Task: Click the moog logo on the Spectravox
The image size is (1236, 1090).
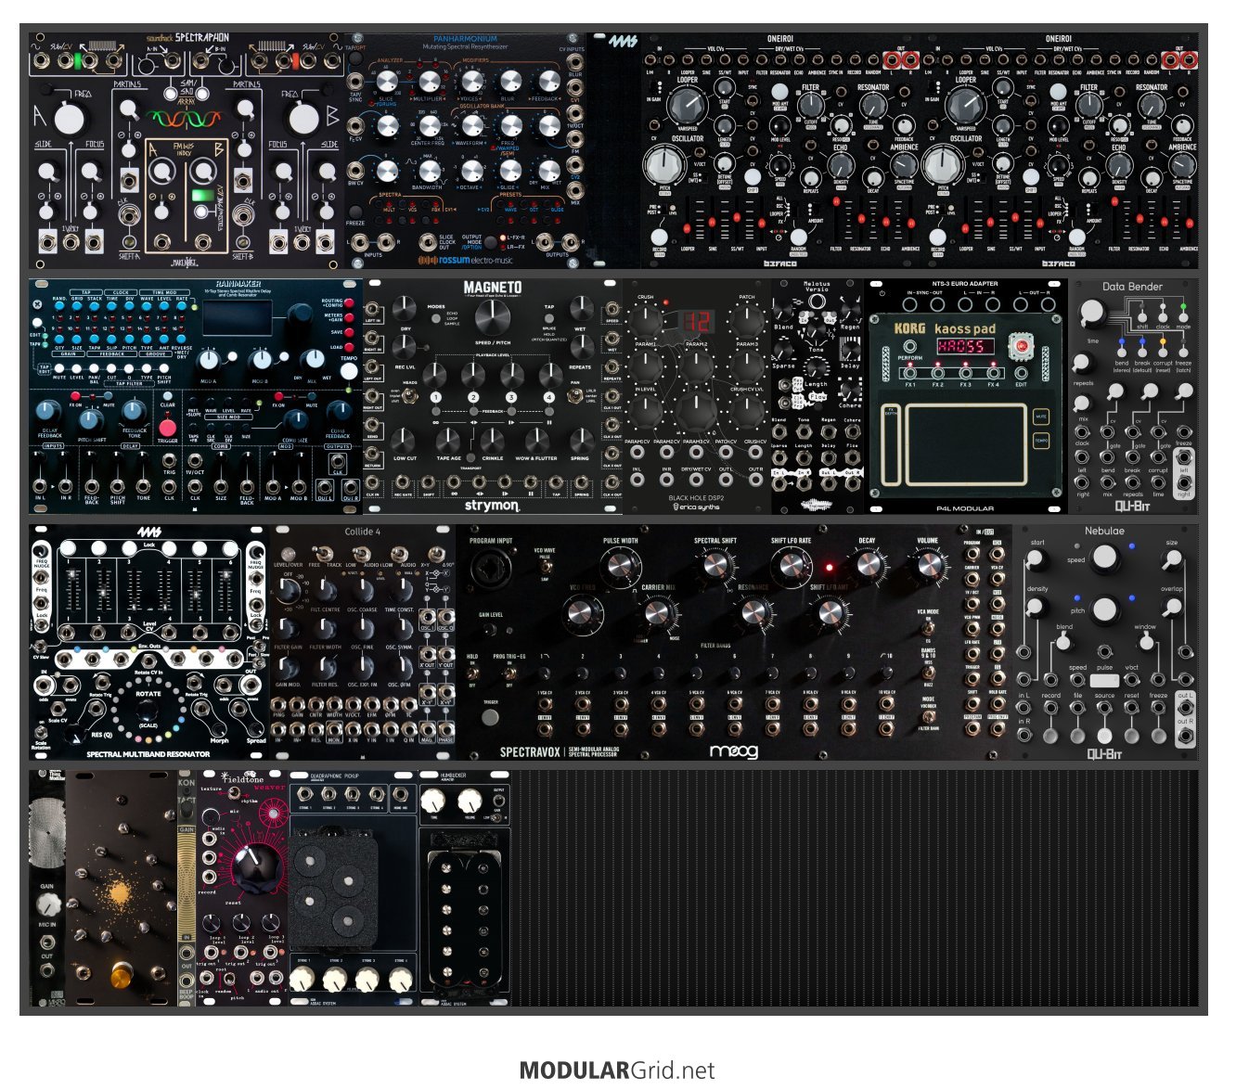Action: [733, 750]
